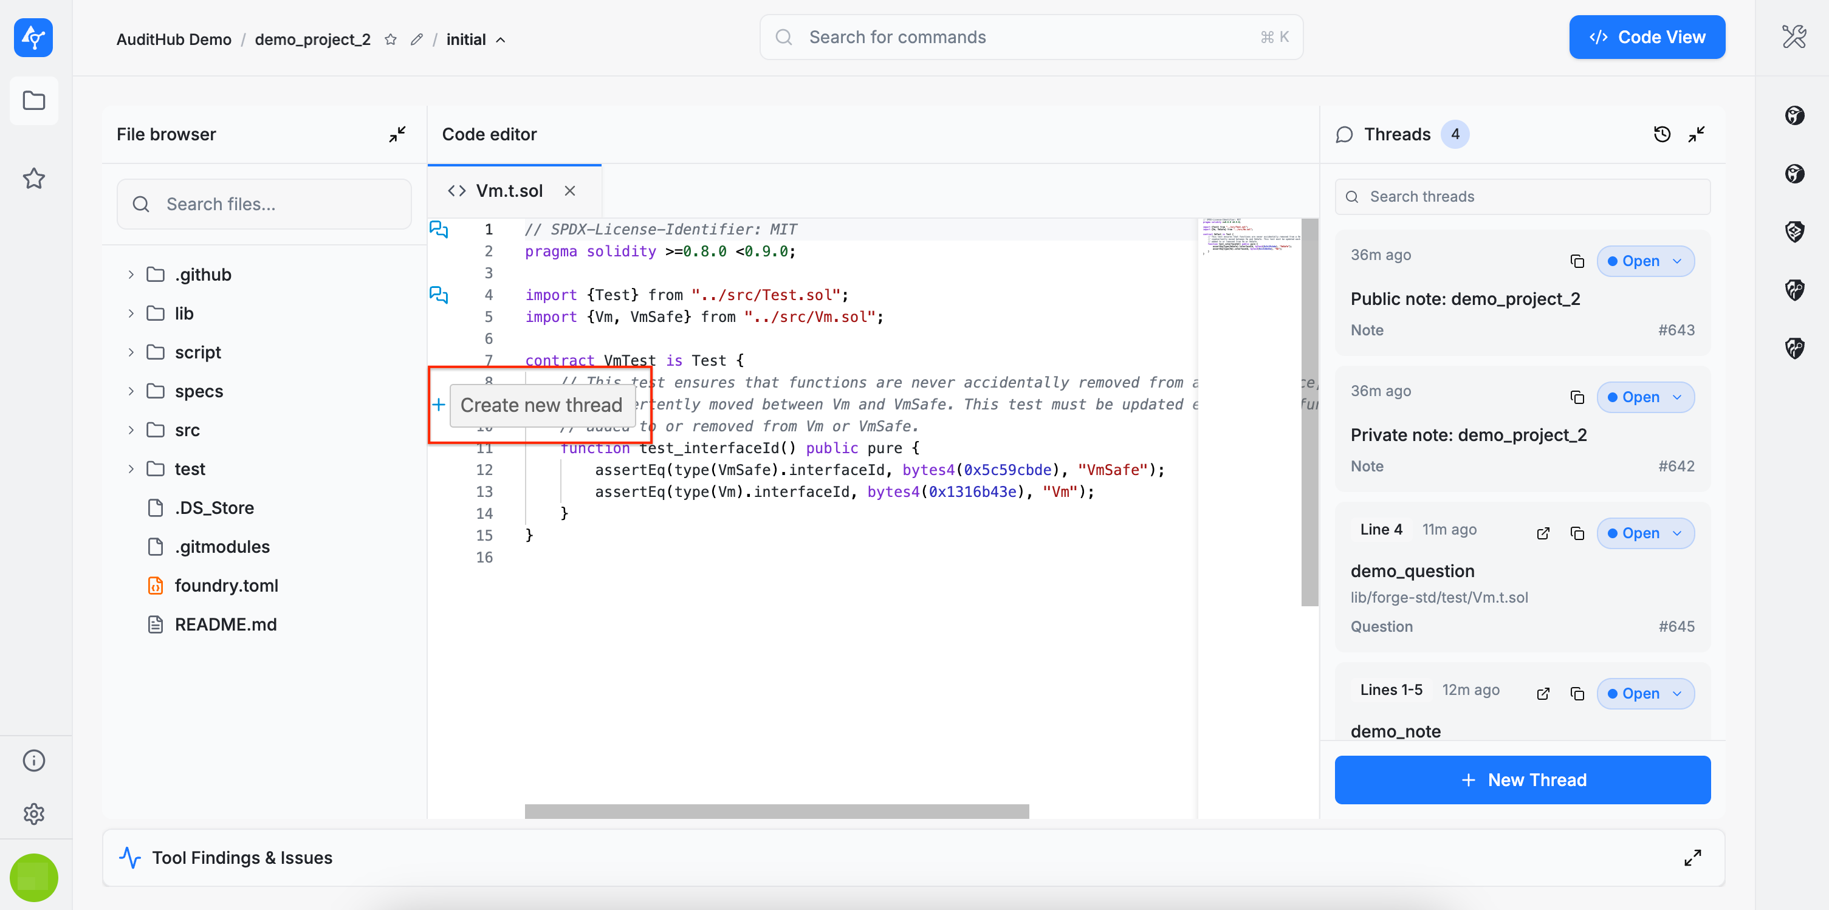Click the horizontal scrollbar in code editor

[x=776, y=810]
